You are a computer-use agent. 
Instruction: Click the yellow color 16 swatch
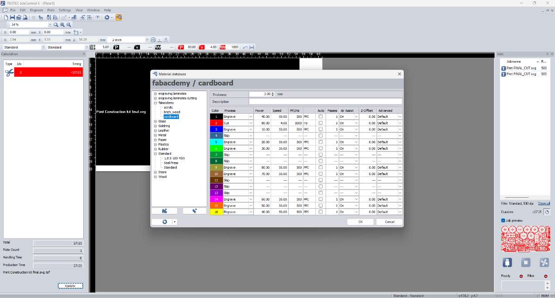(216, 212)
